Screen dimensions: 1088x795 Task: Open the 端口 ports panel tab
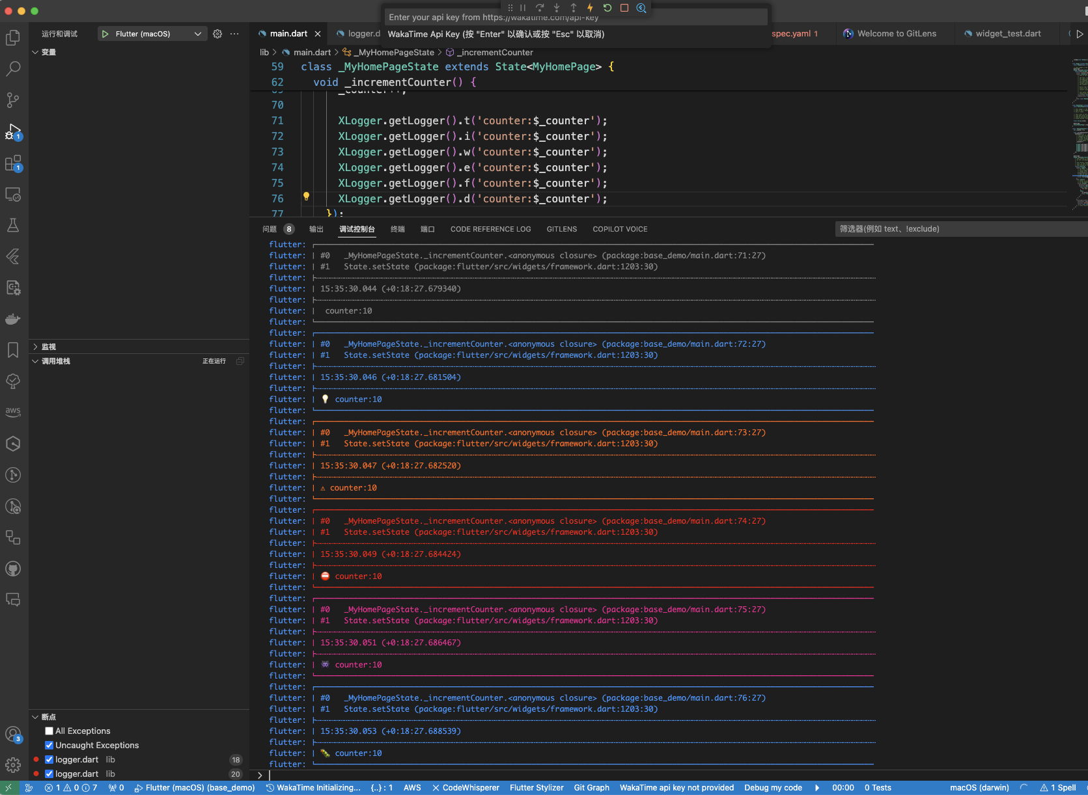[428, 229]
